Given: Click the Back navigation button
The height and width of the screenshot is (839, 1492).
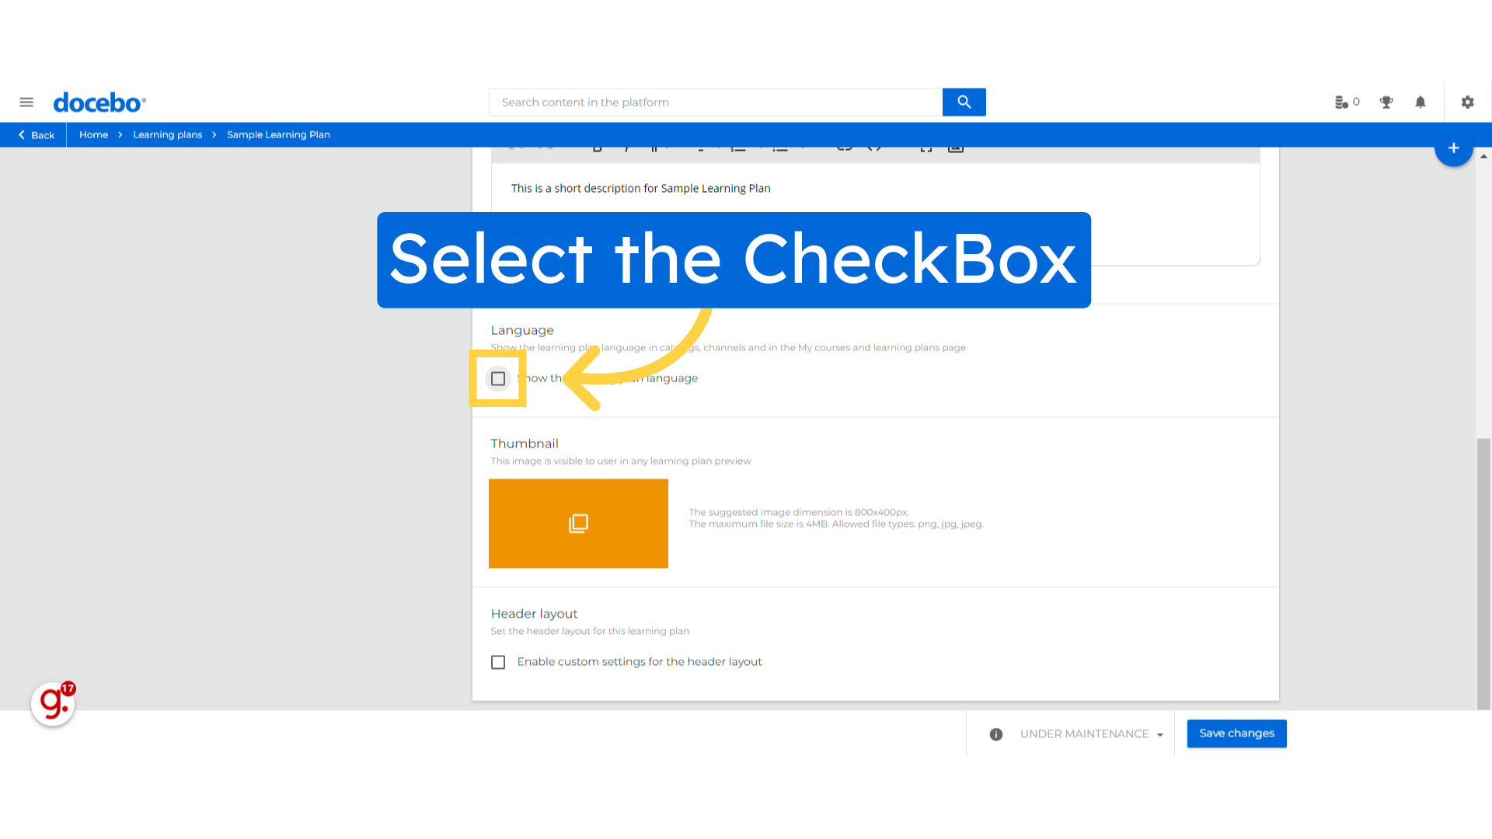Looking at the screenshot, I should [35, 134].
